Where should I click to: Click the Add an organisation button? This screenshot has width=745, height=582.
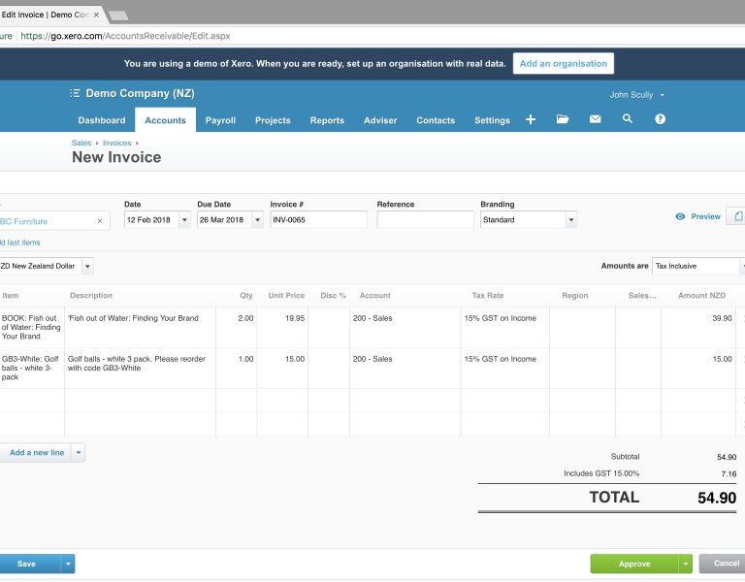click(564, 64)
